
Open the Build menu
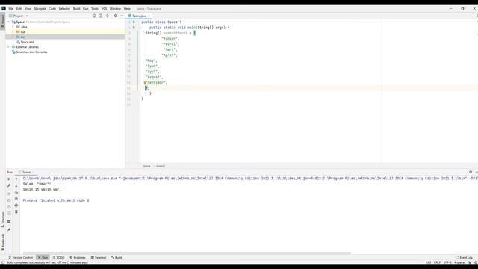pyautogui.click(x=76, y=9)
